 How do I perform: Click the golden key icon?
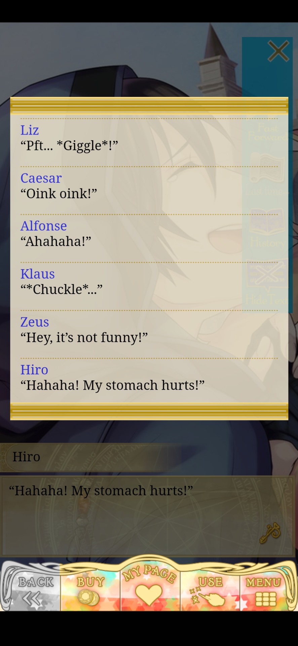click(270, 533)
